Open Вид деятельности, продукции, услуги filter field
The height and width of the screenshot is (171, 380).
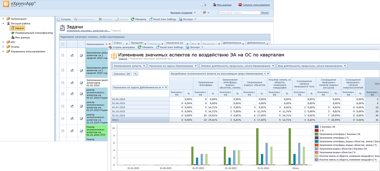312,66
